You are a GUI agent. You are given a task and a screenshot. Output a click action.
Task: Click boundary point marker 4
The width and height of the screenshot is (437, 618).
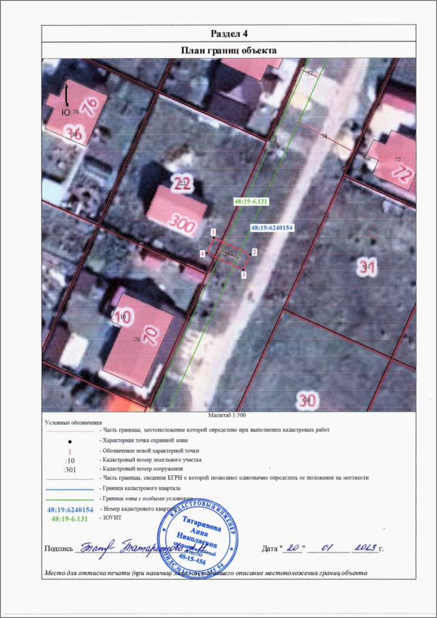pos(202,253)
